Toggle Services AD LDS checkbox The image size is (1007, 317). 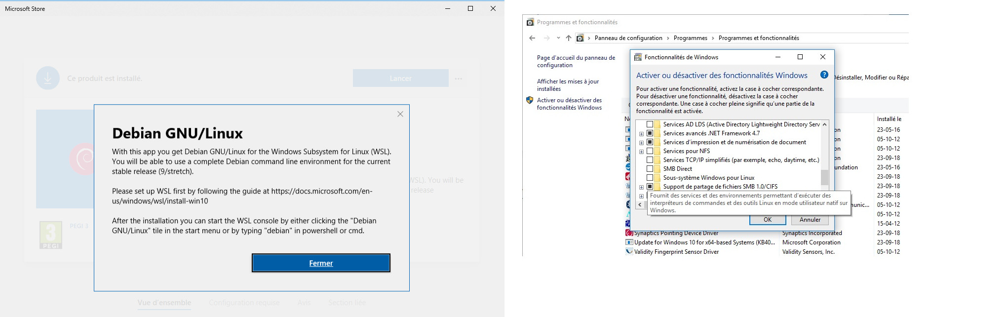(650, 124)
